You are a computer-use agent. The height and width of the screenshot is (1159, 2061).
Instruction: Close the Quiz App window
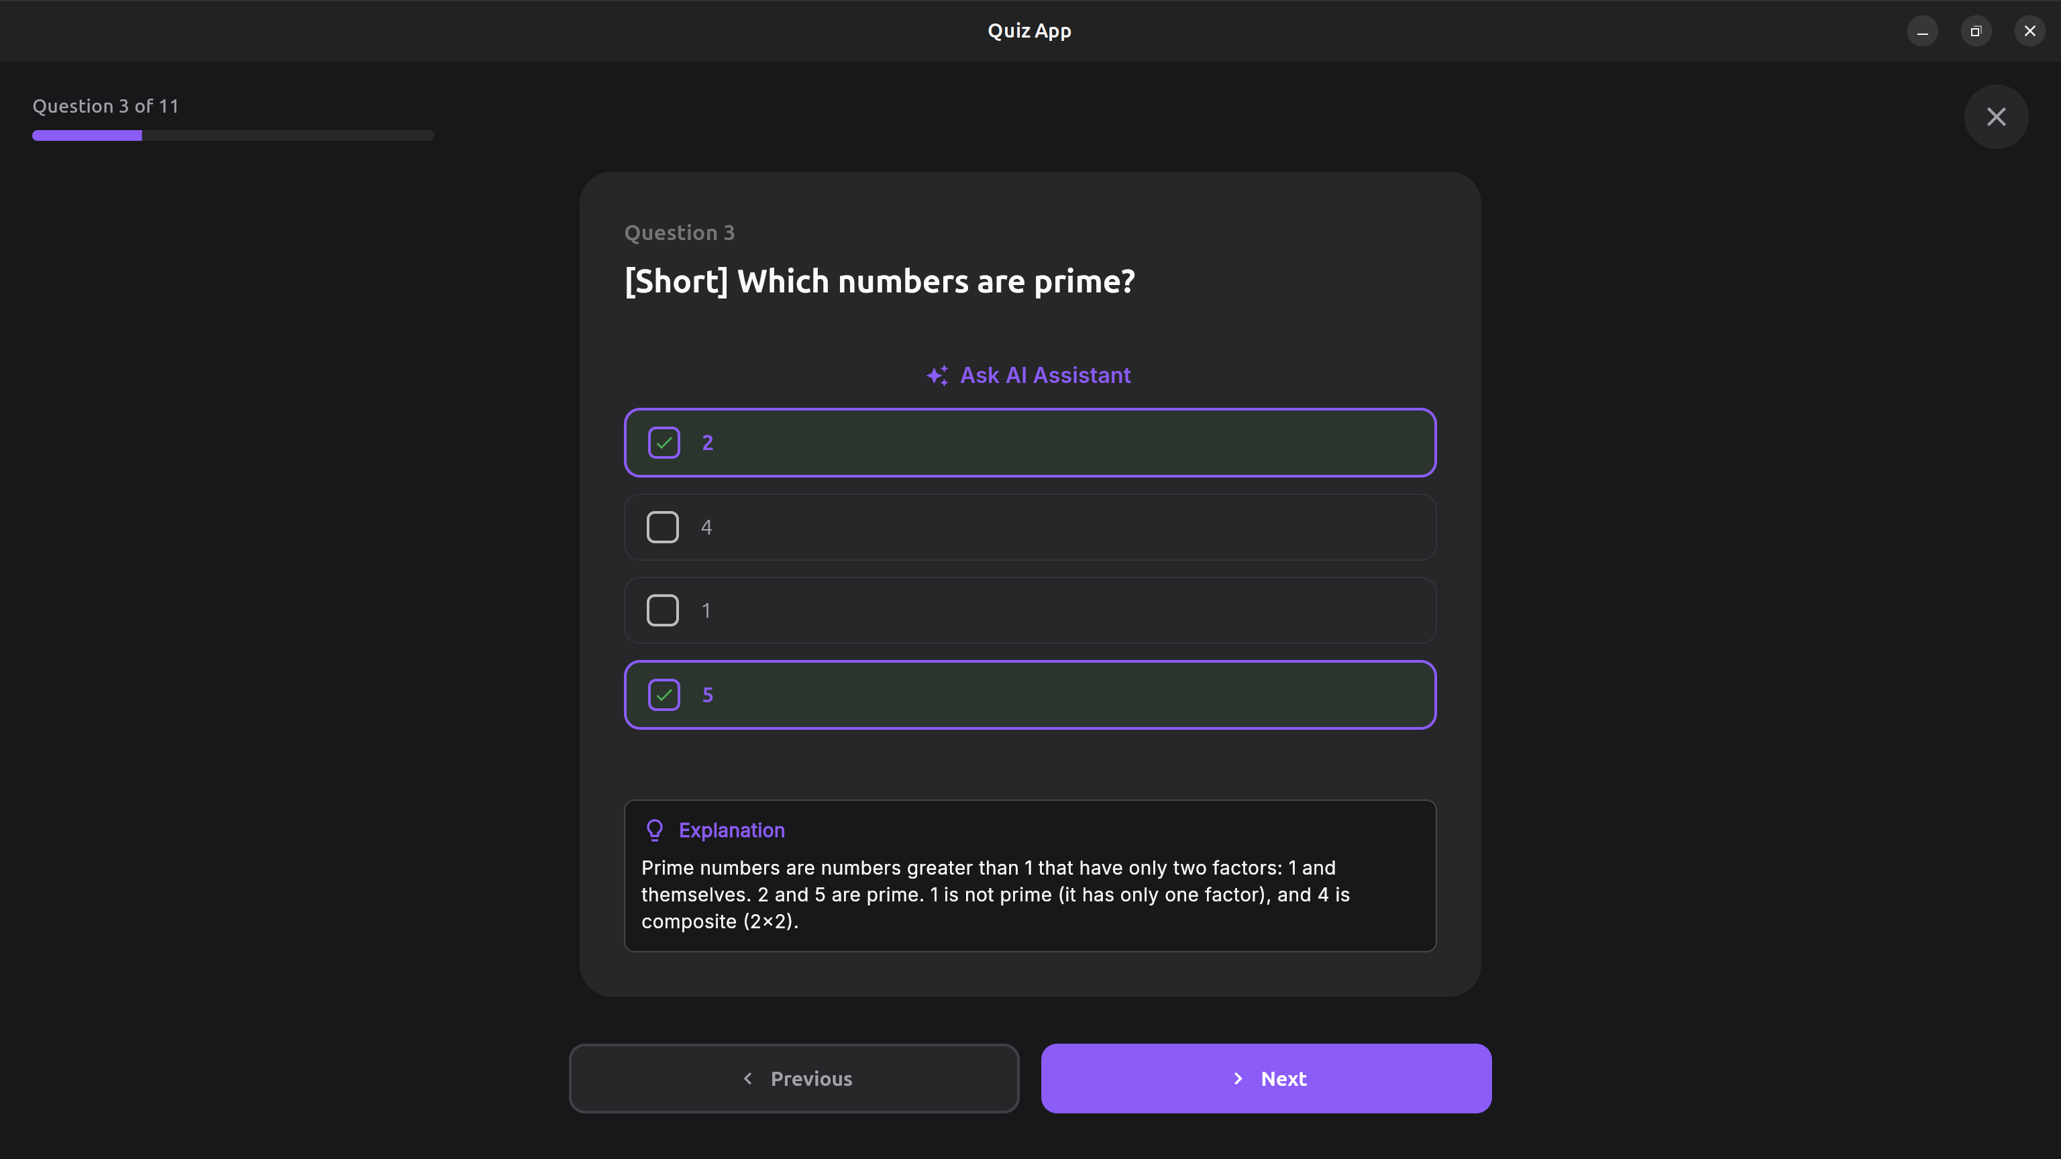tap(2029, 32)
